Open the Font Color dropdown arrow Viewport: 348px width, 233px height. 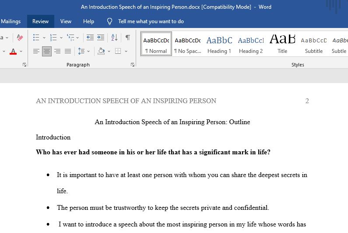point(21,52)
